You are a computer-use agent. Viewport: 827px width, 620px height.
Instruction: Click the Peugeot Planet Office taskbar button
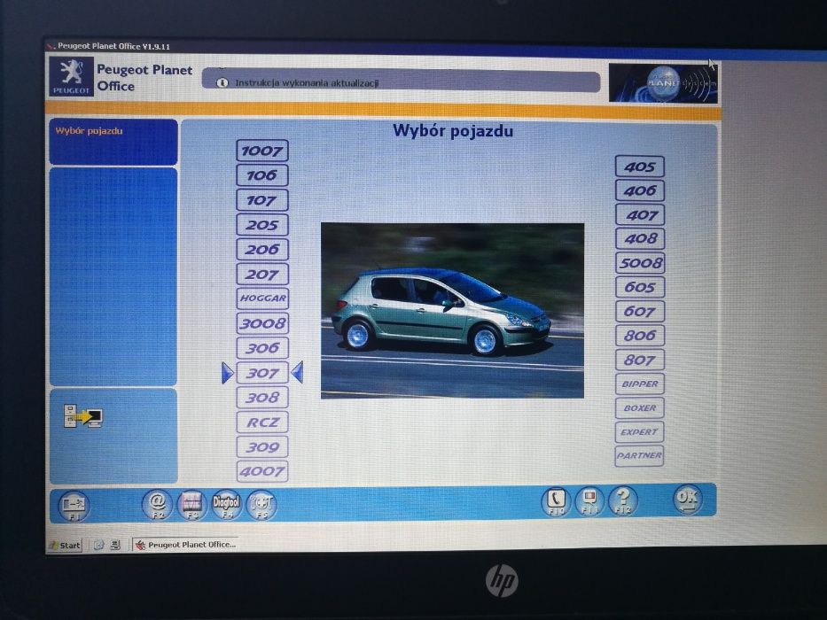point(185,545)
